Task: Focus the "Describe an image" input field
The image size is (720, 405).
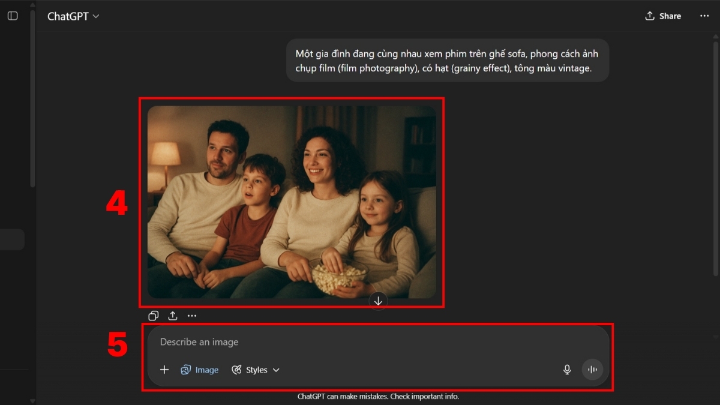Action: [x=378, y=342]
